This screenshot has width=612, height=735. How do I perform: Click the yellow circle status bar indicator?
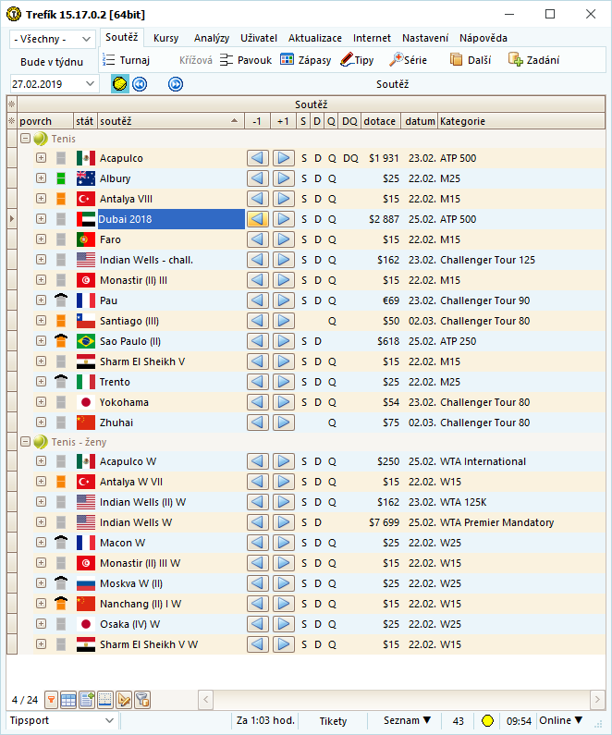[x=488, y=721]
